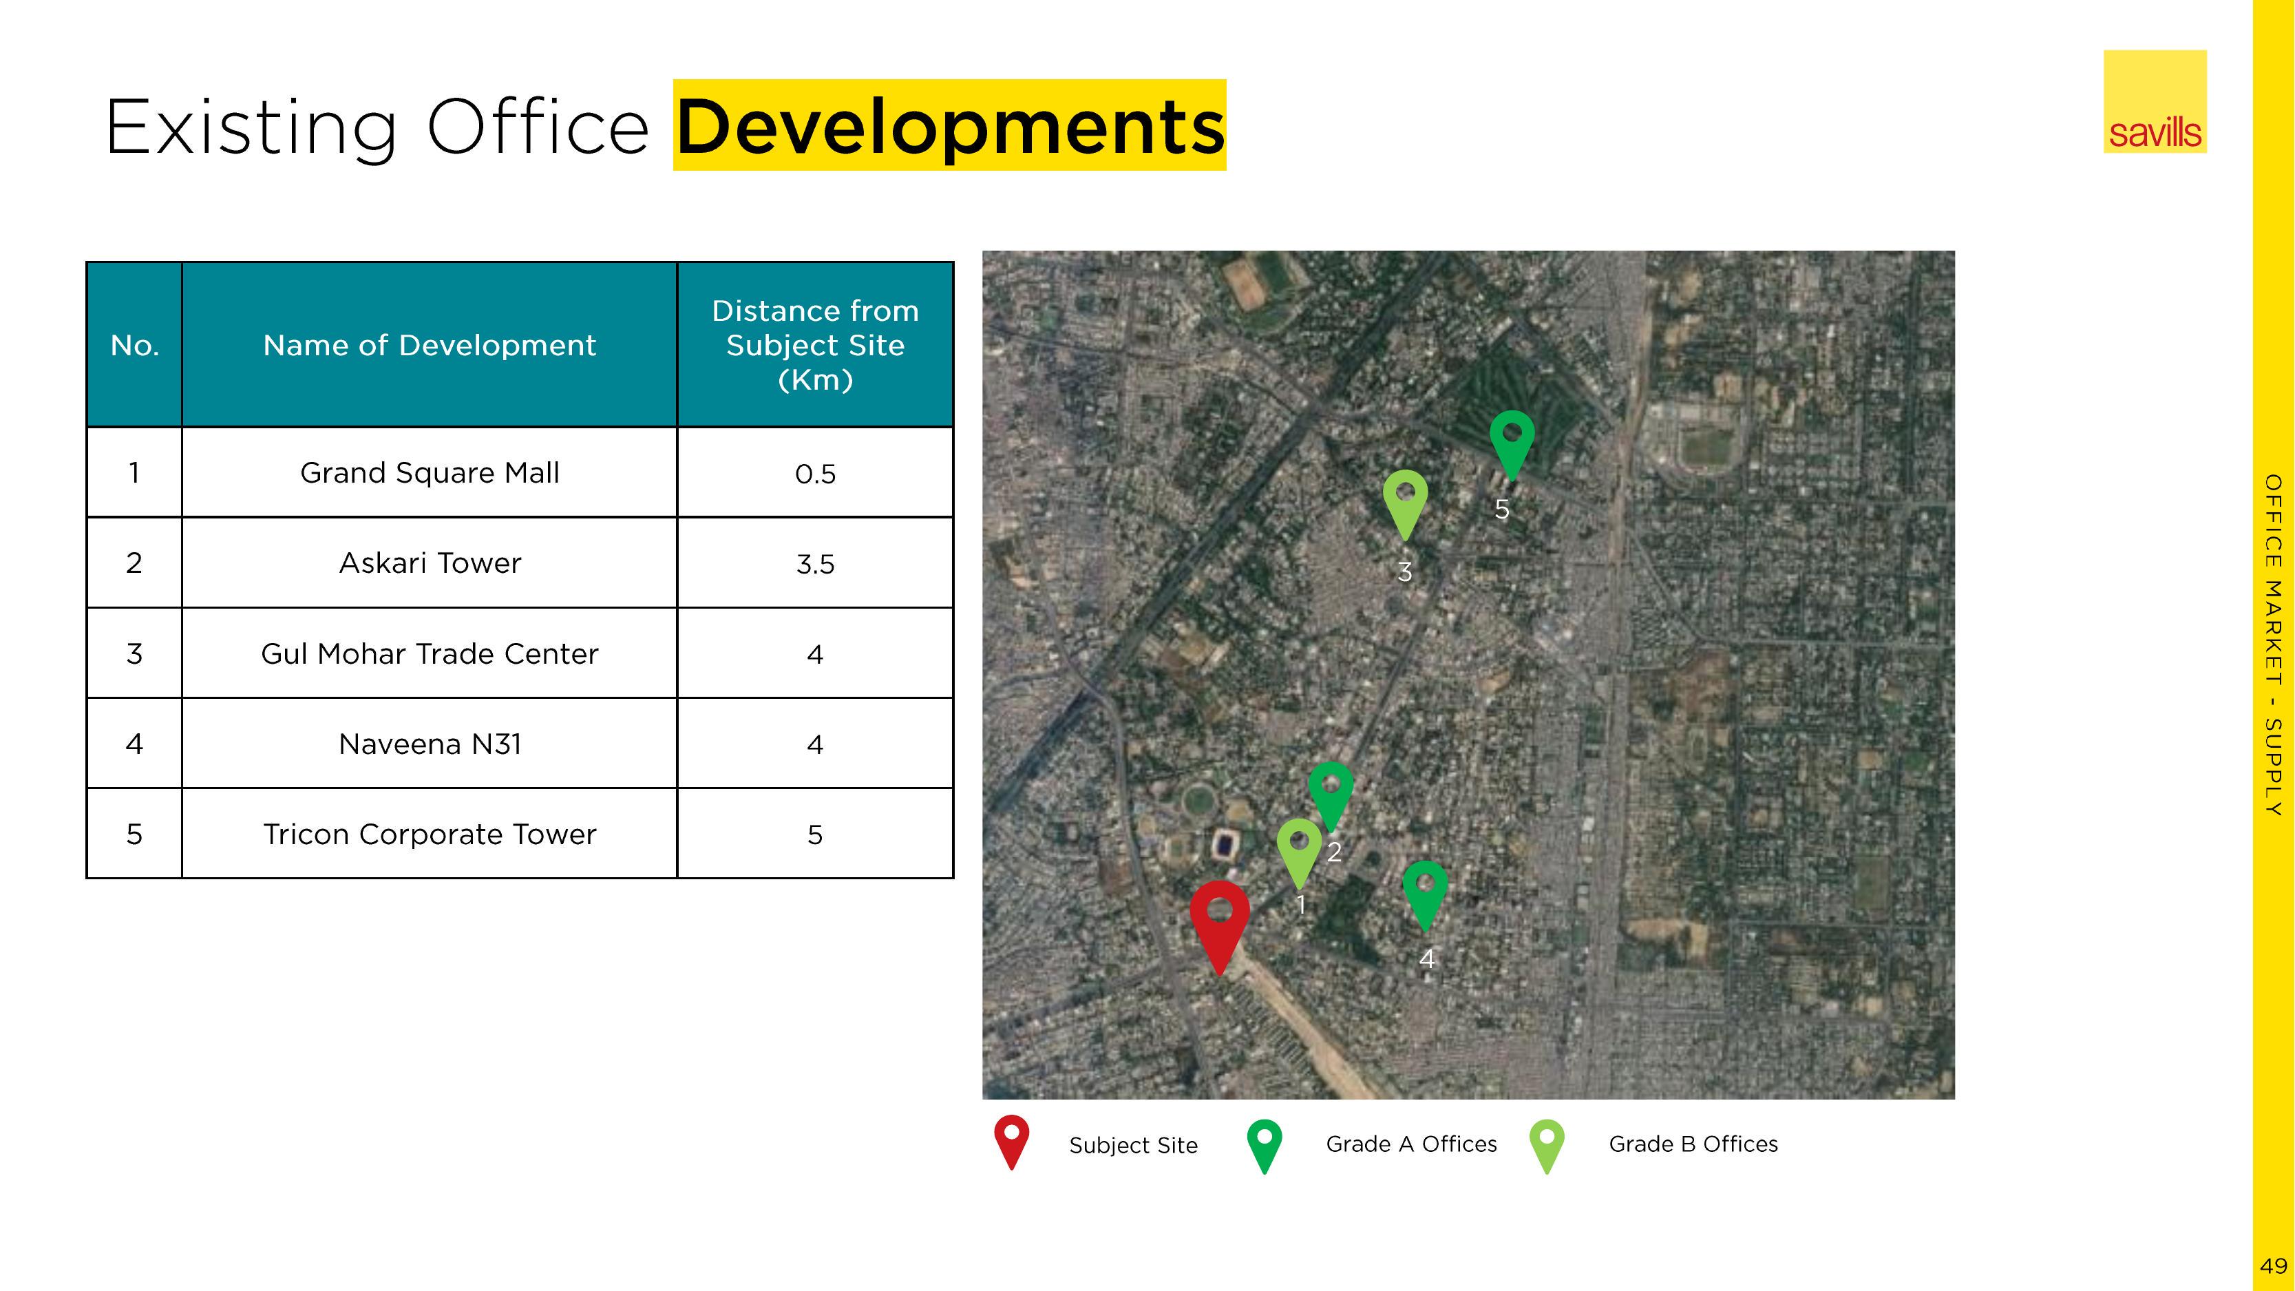Click the highlighted Developments title word
Viewport: 2295px width, 1291px height.
(x=950, y=125)
